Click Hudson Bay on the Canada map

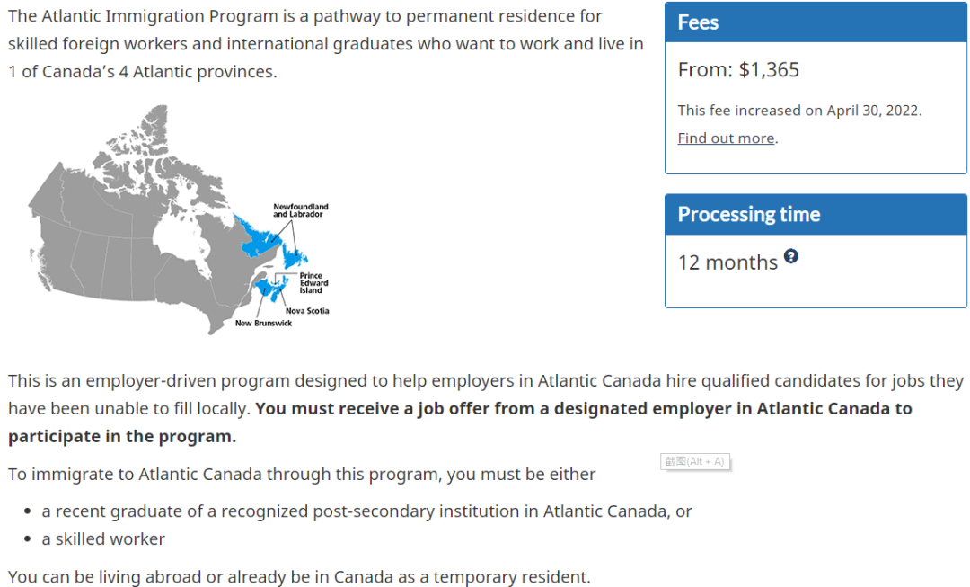pyautogui.click(x=180, y=238)
